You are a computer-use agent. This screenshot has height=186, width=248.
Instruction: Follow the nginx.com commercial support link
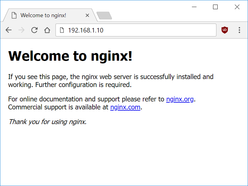click(125, 107)
